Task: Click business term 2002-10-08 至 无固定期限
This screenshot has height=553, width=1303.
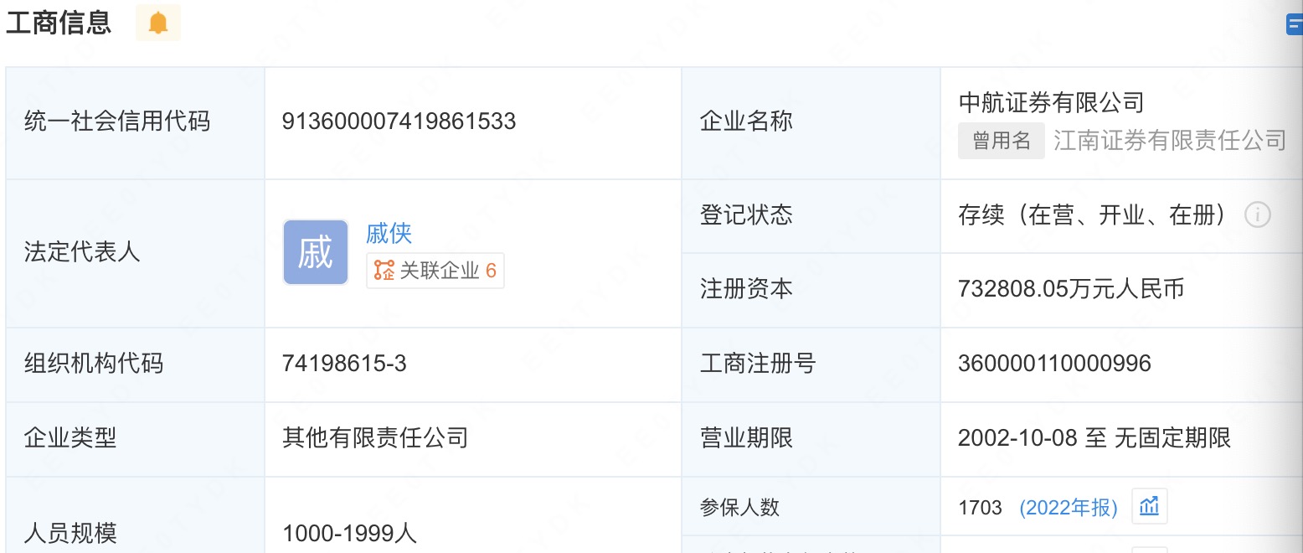Action: pos(1094,437)
